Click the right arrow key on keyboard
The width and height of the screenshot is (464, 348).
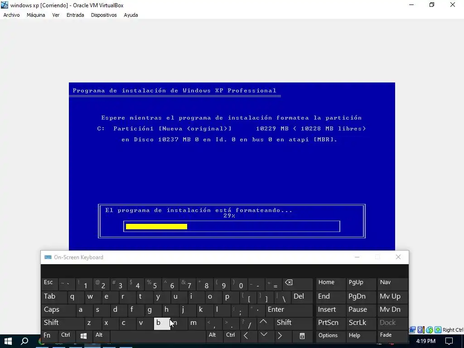click(x=280, y=336)
